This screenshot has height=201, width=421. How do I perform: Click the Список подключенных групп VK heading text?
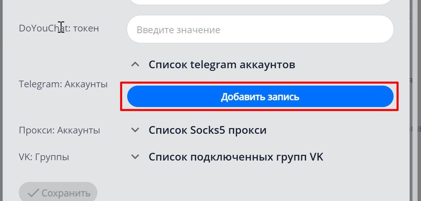(237, 157)
